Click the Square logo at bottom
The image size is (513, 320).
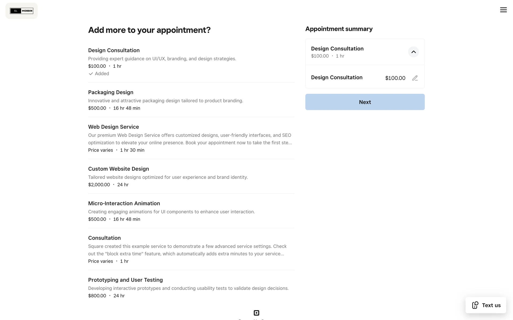pos(256,313)
